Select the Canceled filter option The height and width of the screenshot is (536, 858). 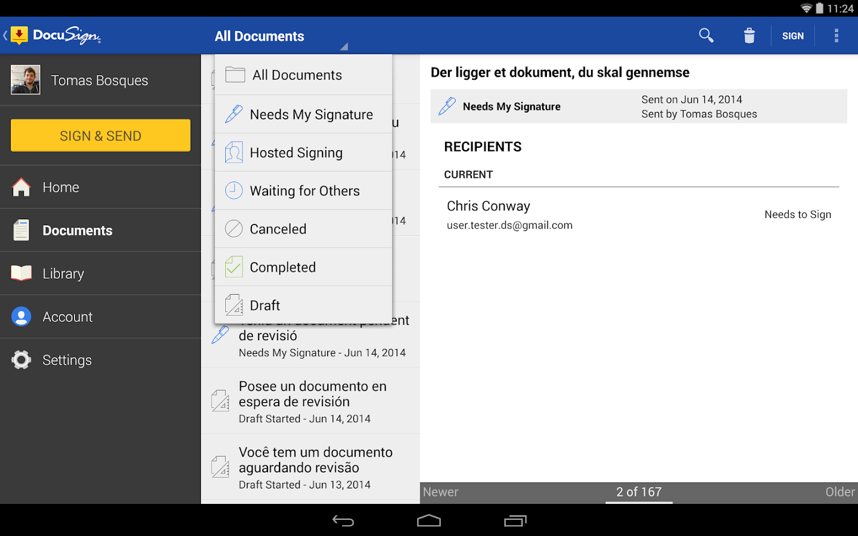pyautogui.click(x=278, y=229)
